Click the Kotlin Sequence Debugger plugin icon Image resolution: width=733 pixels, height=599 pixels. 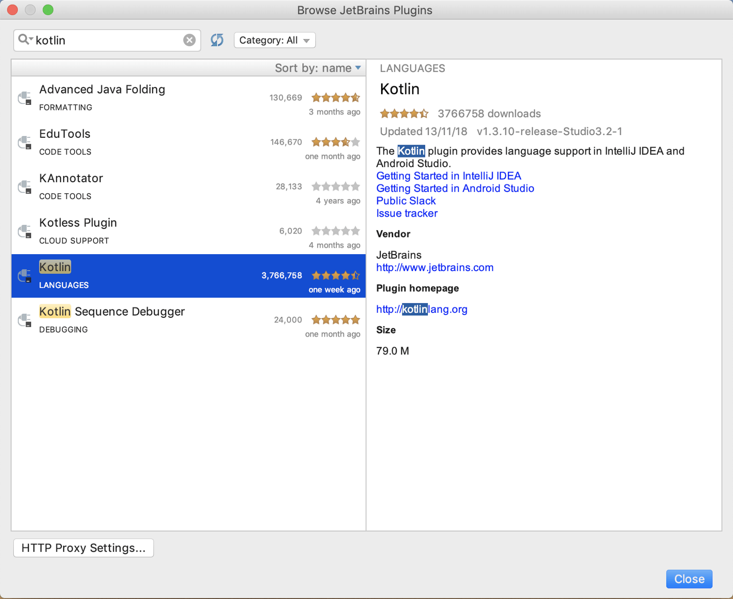(25, 320)
